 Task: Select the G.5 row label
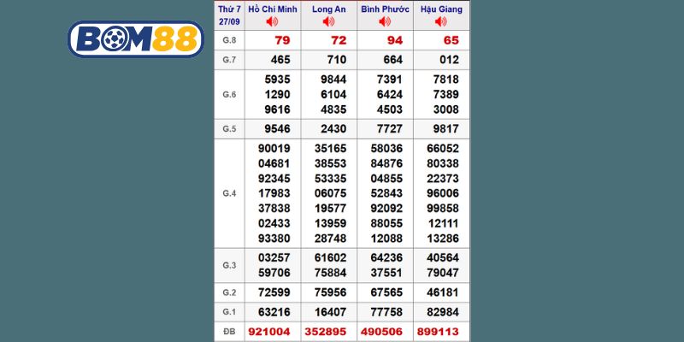pyautogui.click(x=229, y=129)
